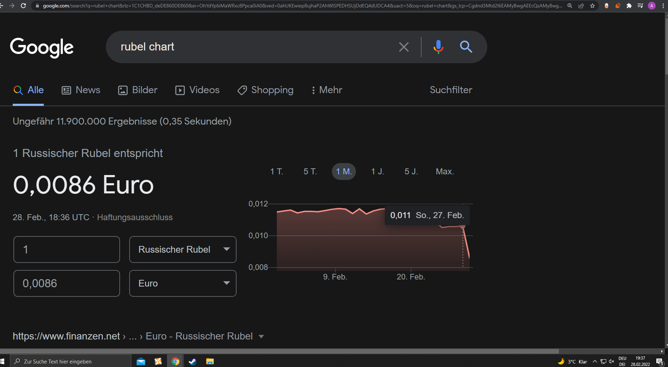
Task: Open the Euro - Russischer Rubel breadcrumb
Action: [199, 336]
